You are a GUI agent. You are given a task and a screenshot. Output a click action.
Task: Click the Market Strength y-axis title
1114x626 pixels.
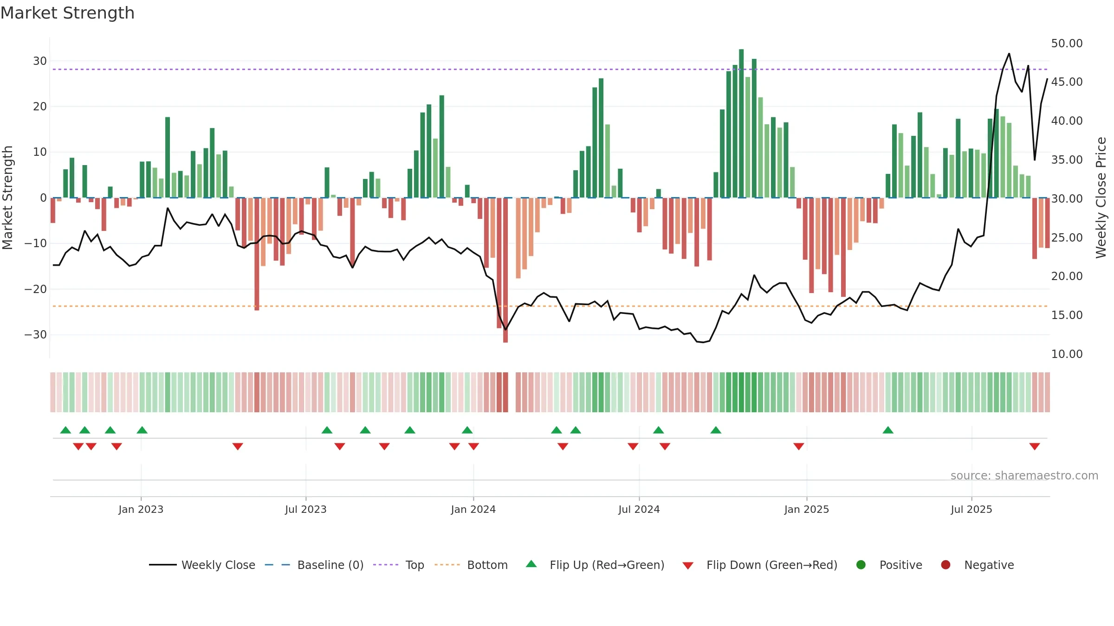(7, 198)
